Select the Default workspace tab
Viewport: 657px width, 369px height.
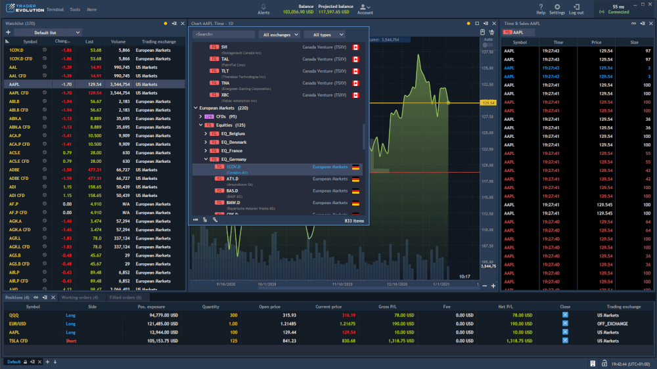(13, 362)
